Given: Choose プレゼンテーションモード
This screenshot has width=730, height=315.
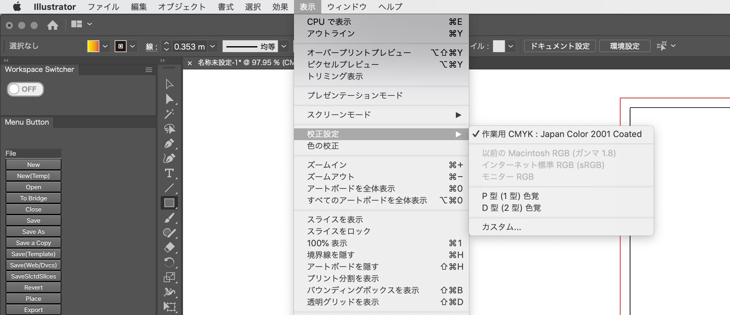Looking at the screenshot, I should (381, 95).
